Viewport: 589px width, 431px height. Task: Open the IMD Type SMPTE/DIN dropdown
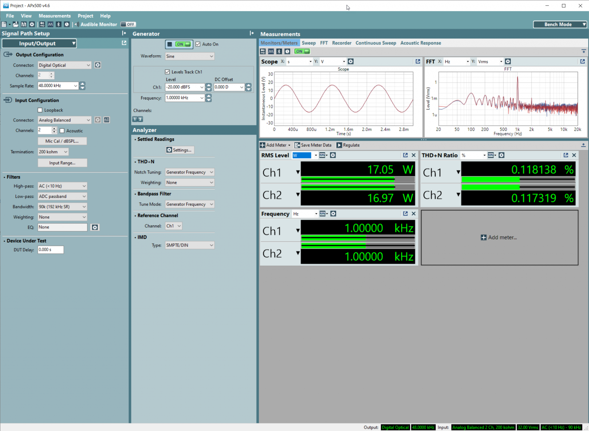[190, 245]
